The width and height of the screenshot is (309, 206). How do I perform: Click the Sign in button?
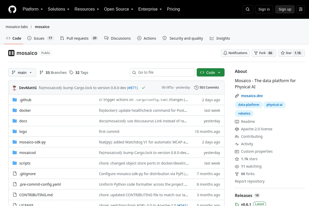[x=264, y=9]
